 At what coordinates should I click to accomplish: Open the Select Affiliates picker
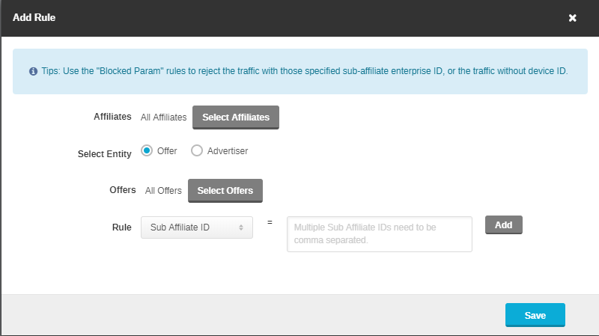pyautogui.click(x=236, y=117)
